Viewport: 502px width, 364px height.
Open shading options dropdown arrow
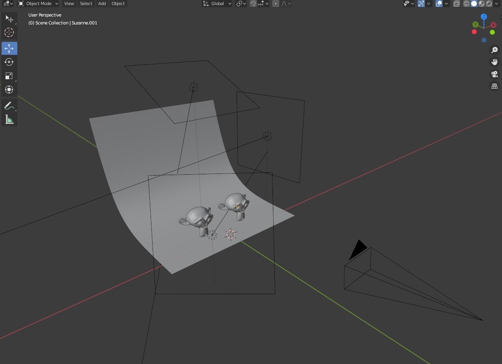496,4
